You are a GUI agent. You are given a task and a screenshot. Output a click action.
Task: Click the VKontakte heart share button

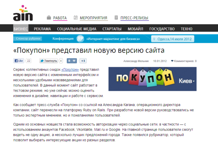coord(72,61)
